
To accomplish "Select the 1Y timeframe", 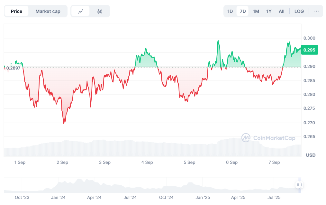I will coord(269,11).
